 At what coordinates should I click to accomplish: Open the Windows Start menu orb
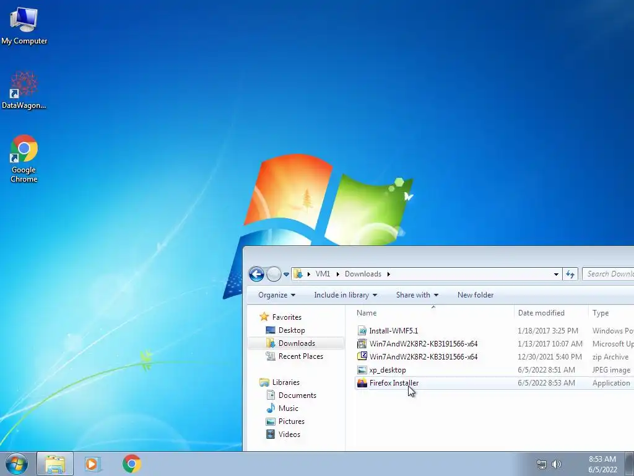coord(17,464)
